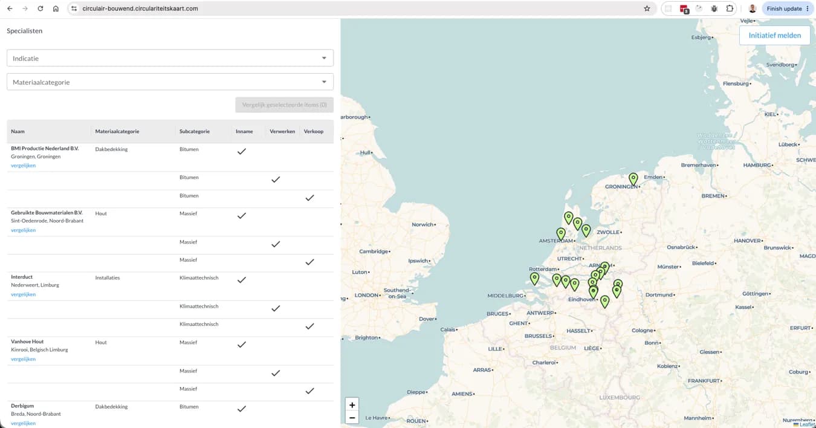816x428 pixels.
Task: Click vergelijken under BMI Productie Nederland B.V.
Action: (23, 166)
